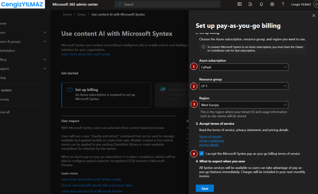Go to Home in the breadcrumb
Image resolution: width=318 pixels, height=194 pixels.
67,15
